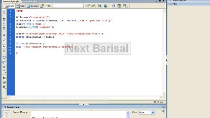
Task: Click the '<?php' opening tag line
Action: pos(19,11)
